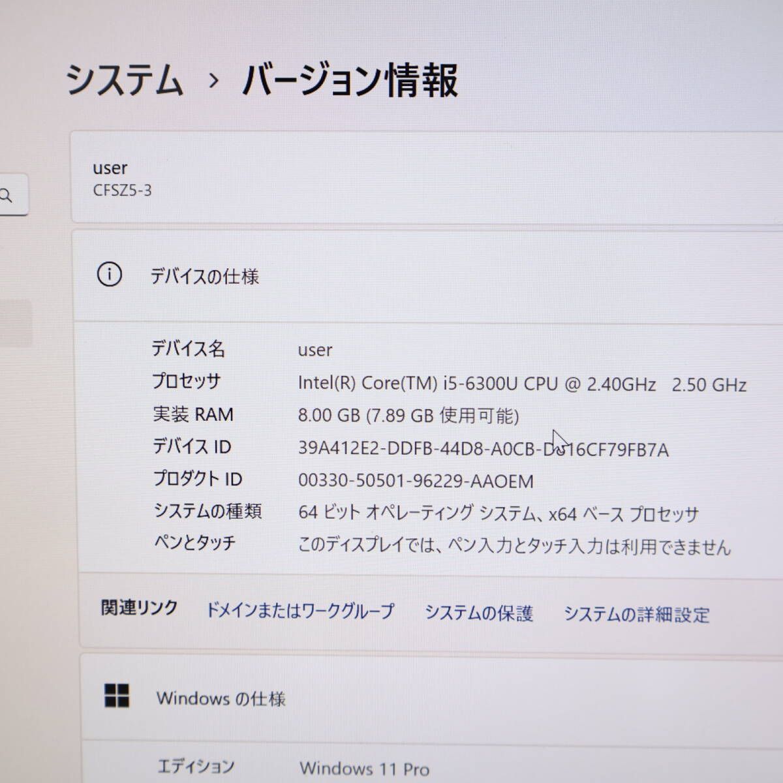Click the エディション label

tap(196, 766)
